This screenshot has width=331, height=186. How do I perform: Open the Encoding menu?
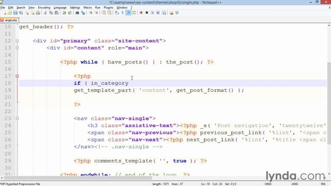click(44, 8)
